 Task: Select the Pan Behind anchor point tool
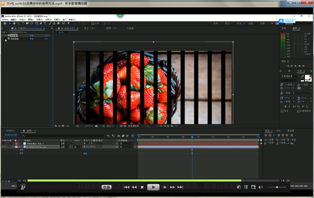point(32,24)
